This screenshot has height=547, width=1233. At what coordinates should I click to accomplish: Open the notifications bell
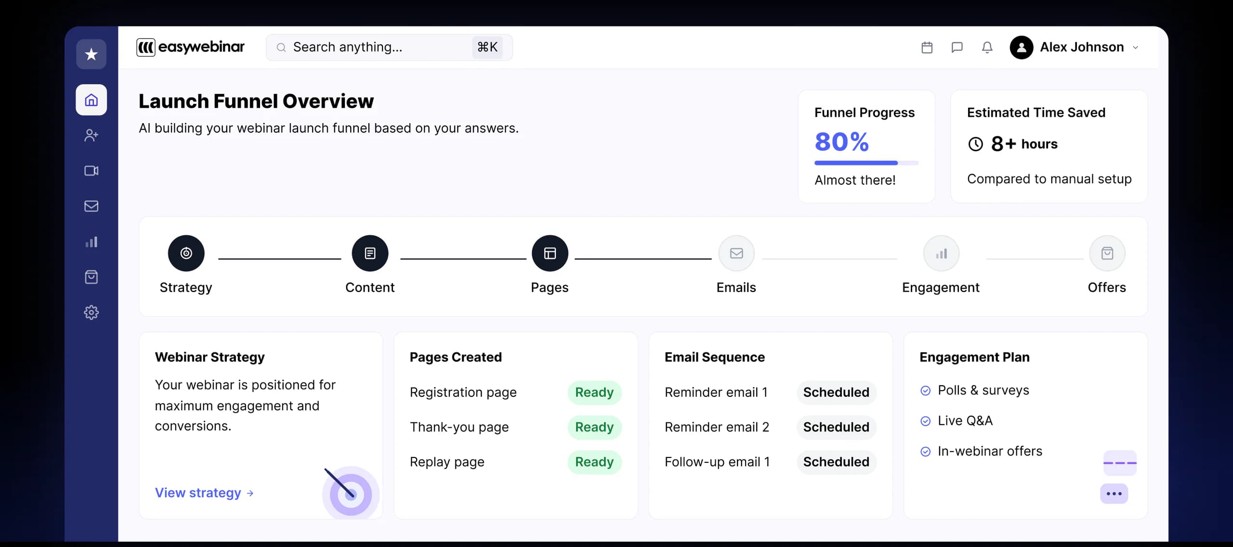click(x=987, y=47)
